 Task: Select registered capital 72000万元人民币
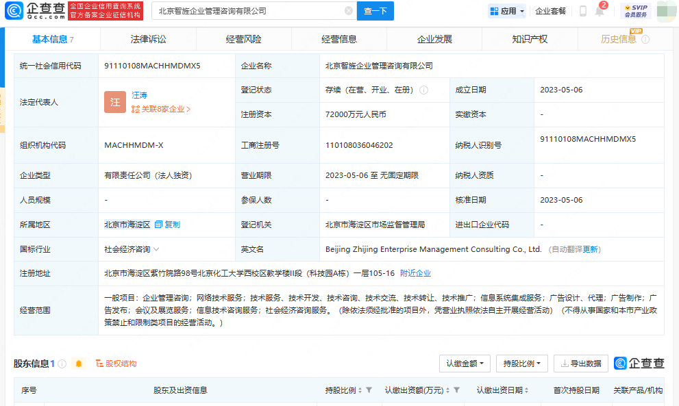(x=356, y=115)
